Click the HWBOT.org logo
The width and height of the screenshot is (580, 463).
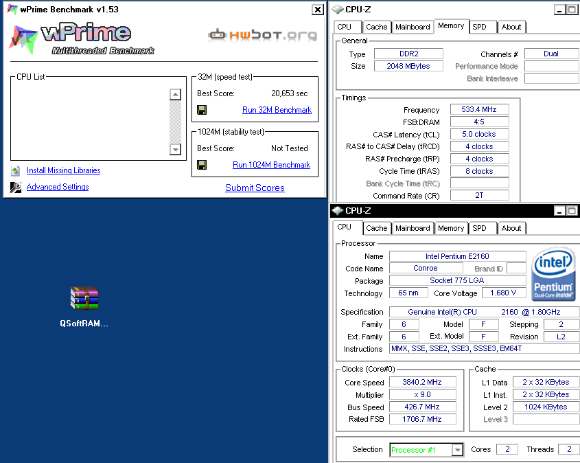click(263, 35)
